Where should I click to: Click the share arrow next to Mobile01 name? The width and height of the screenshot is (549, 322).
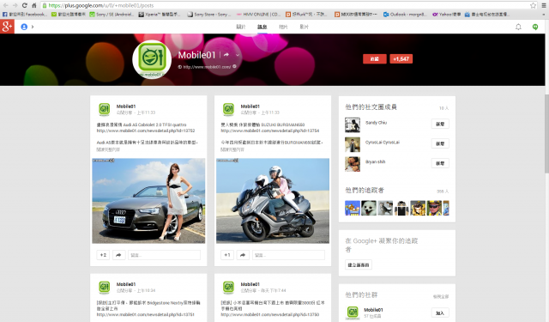click(226, 55)
